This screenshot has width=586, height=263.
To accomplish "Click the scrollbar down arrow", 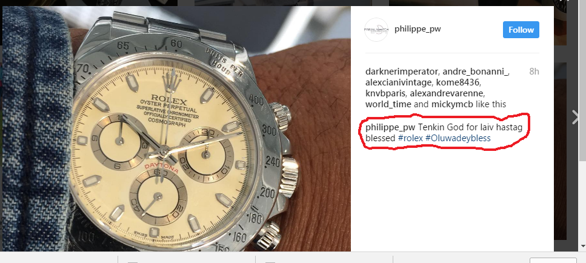I will coord(582,247).
